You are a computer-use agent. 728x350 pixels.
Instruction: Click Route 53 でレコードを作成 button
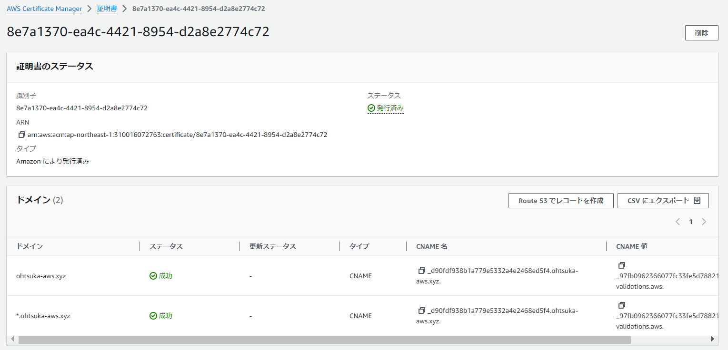point(561,201)
